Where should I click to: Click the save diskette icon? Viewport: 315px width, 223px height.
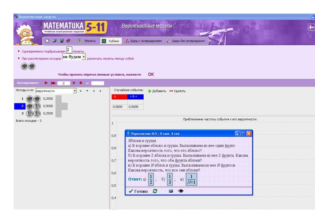click(61, 41)
